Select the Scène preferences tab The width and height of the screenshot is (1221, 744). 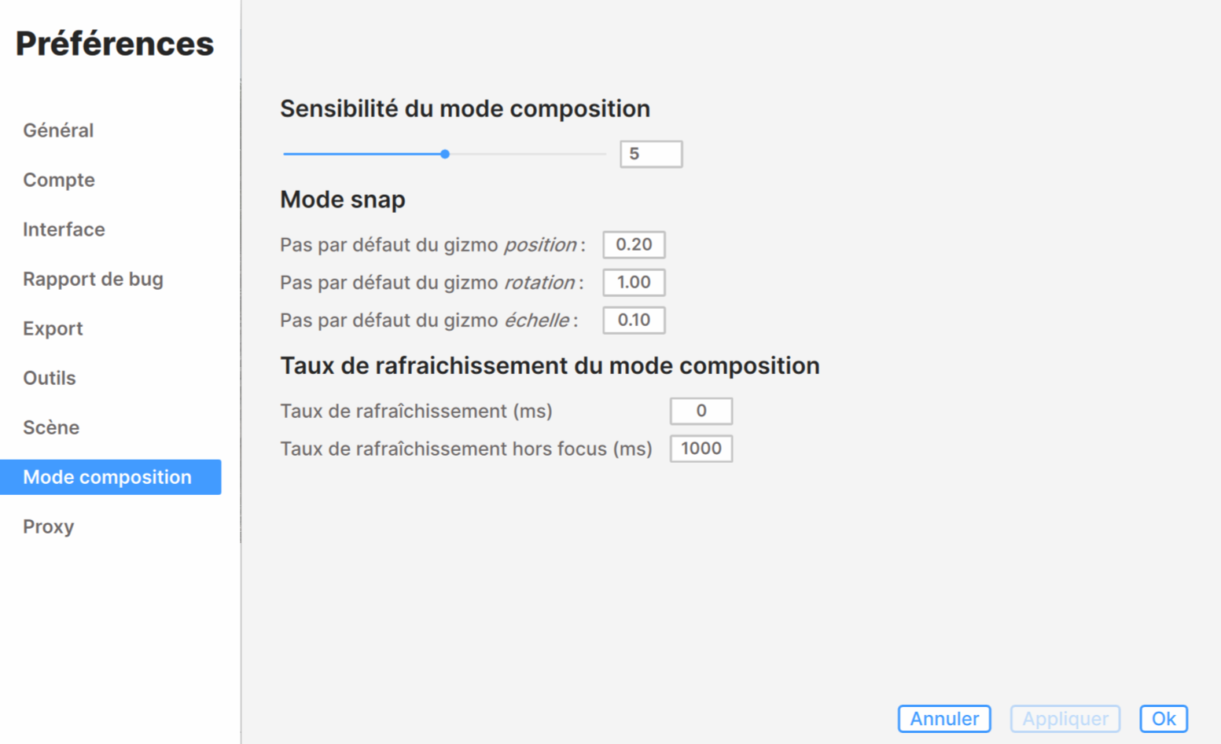coord(51,427)
